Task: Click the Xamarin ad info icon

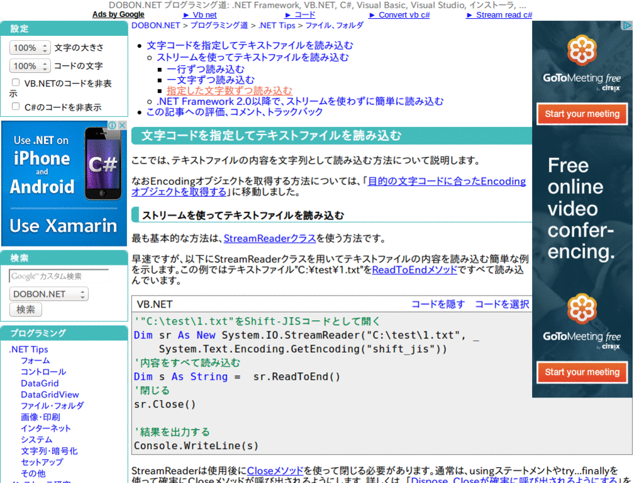Action: coord(112,125)
